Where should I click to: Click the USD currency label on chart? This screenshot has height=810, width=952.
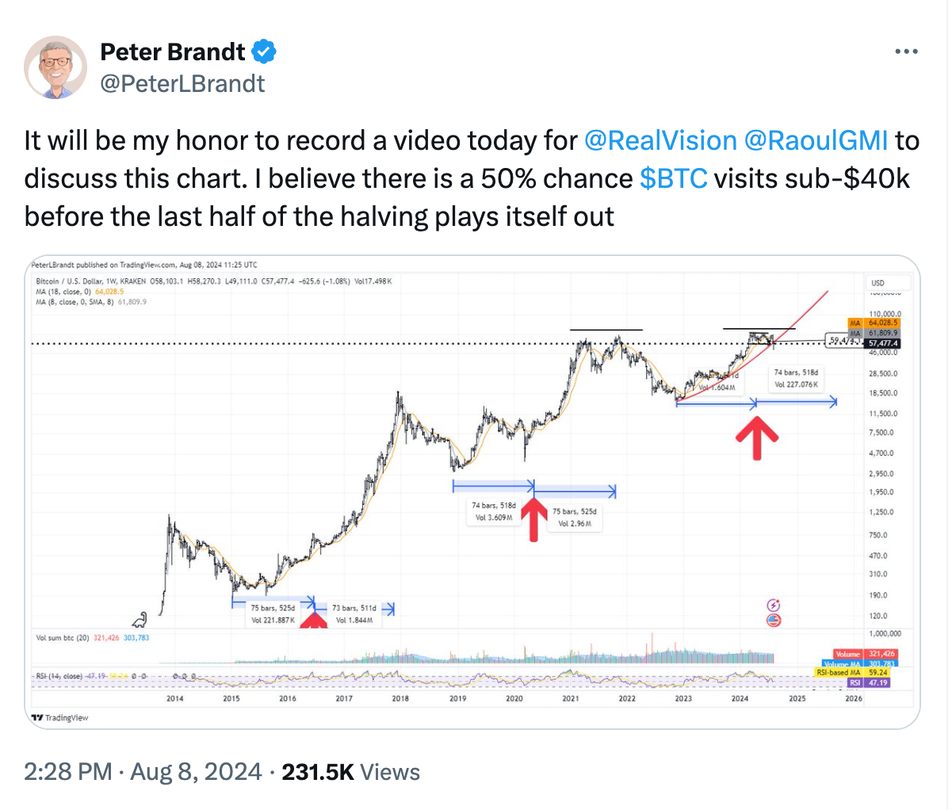(x=877, y=283)
